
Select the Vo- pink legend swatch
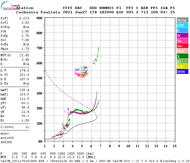coord(182,41)
